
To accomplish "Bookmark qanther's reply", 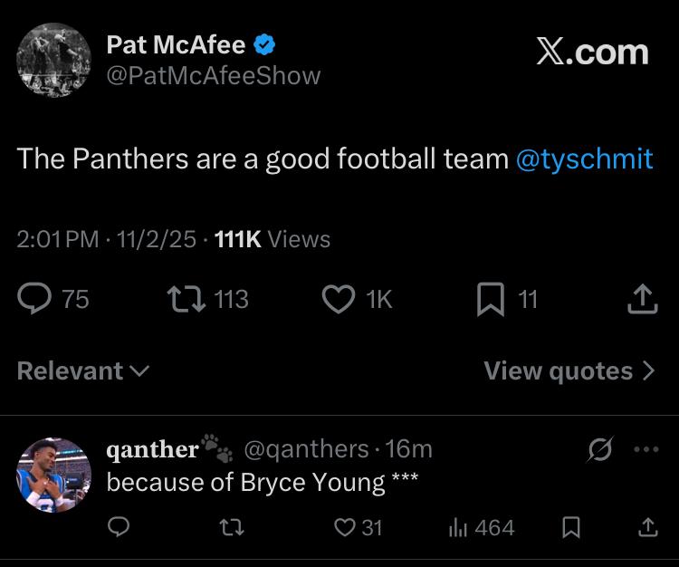I will point(571,526).
